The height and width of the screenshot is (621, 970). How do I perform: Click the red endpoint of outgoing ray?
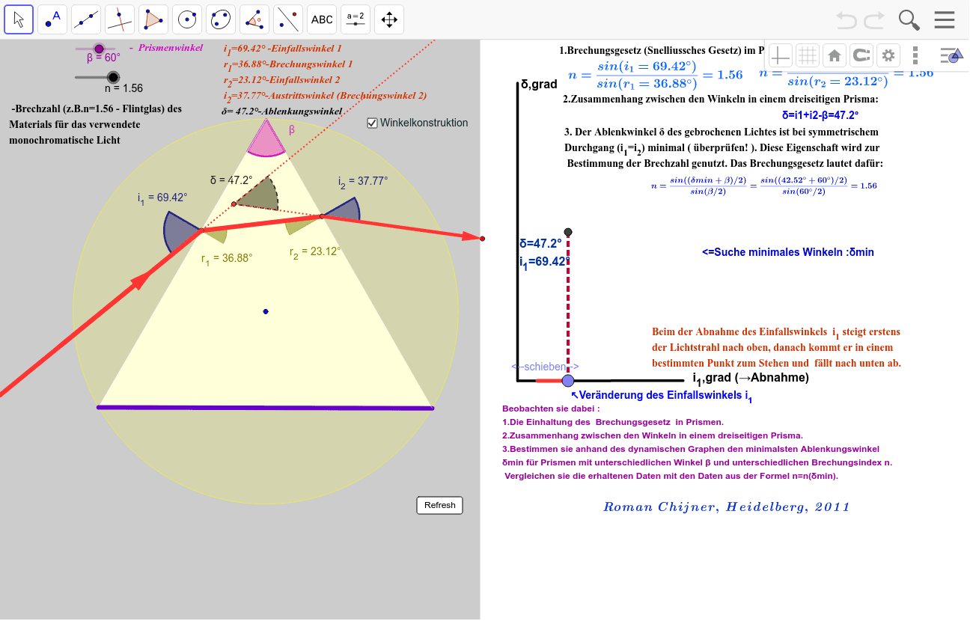pos(482,239)
